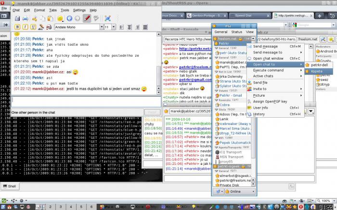Image resolution: width=337 pixels, height=210 pixels.
Task: Select Assign OpenPGP key entry
Action: pyautogui.click(x=275, y=102)
